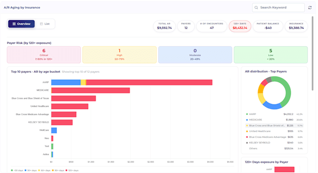Click the AARP bar in 120+ Days exposure
318x173 pixels.
click(284, 170)
